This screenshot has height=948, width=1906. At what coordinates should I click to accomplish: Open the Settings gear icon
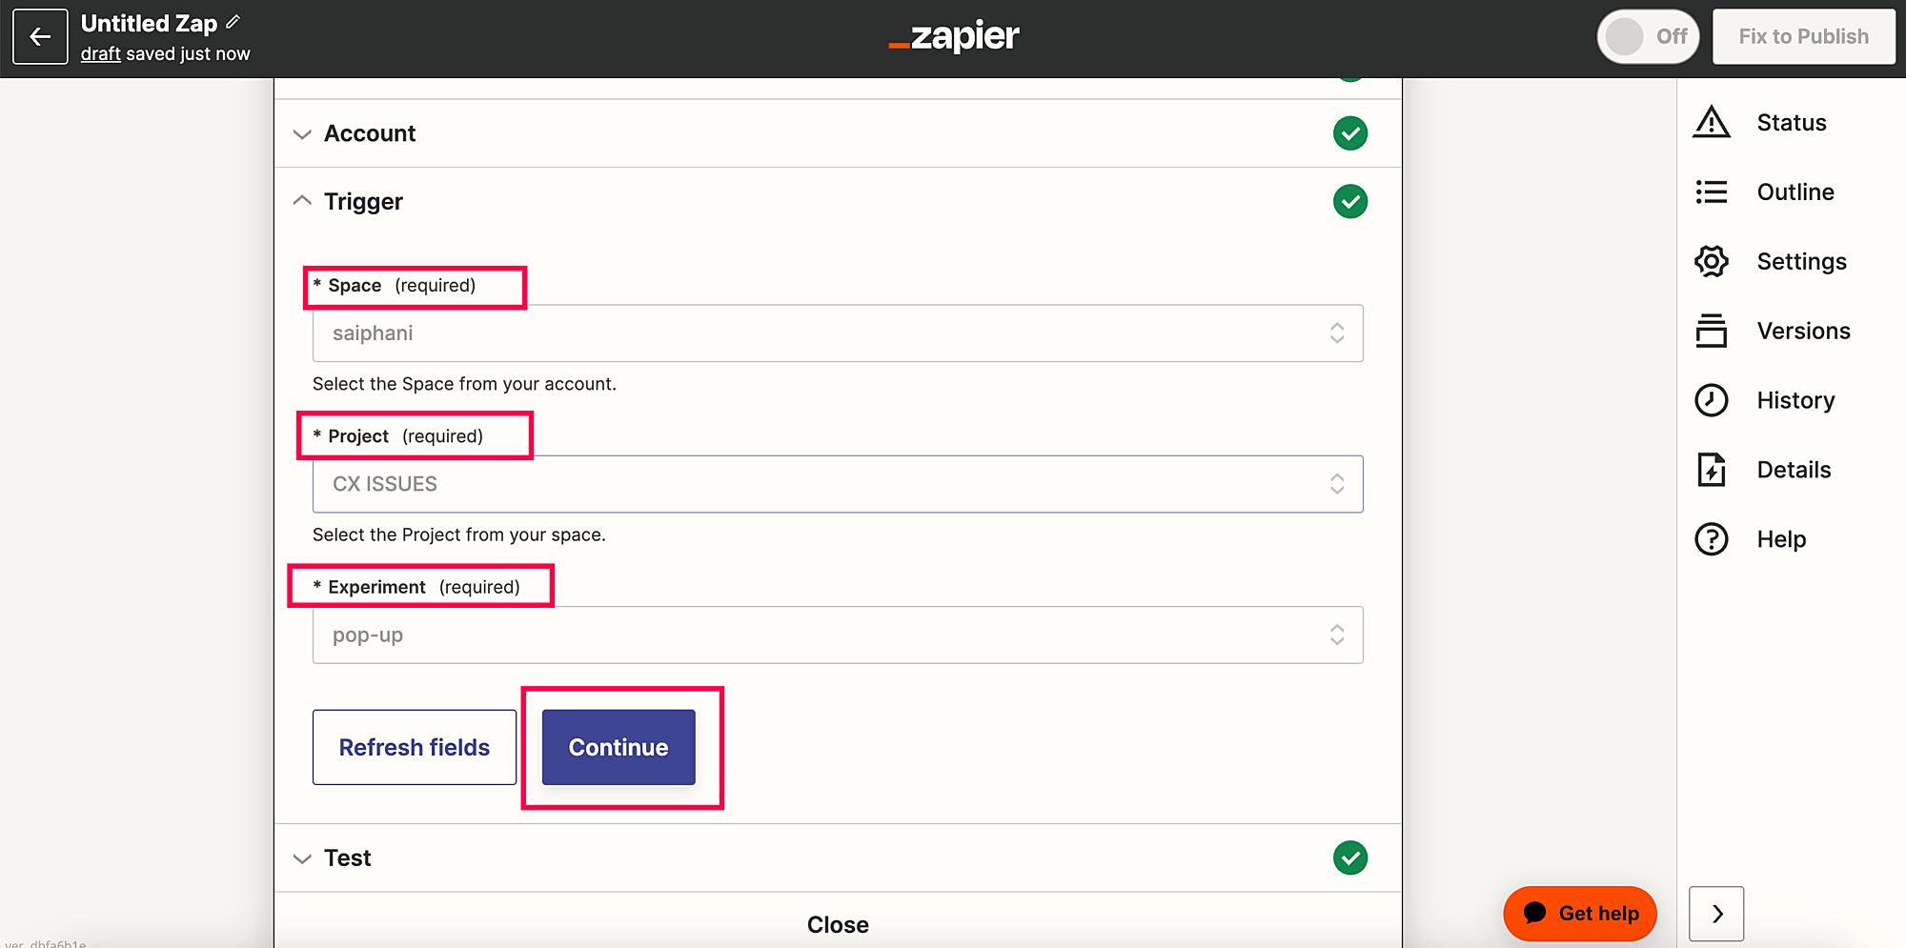click(x=1712, y=261)
